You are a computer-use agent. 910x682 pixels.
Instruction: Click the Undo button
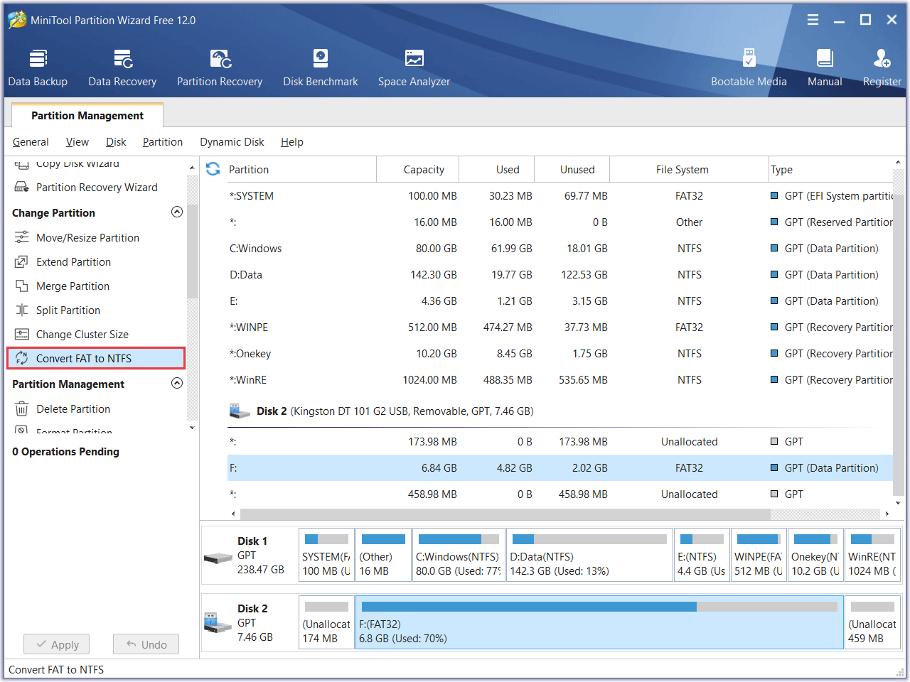146,644
